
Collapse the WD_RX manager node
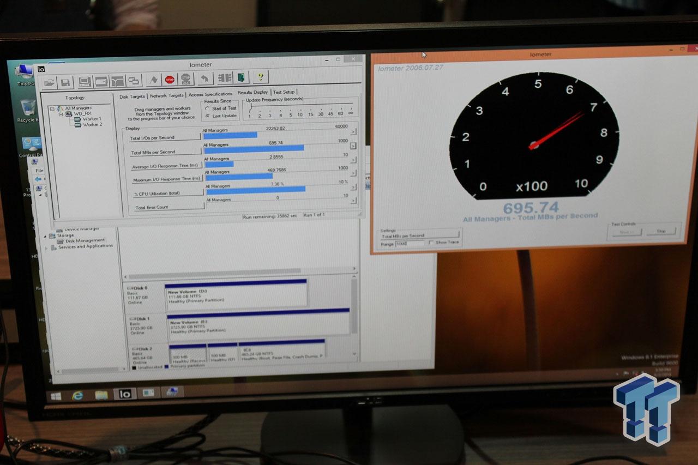pyautogui.click(x=61, y=114)
